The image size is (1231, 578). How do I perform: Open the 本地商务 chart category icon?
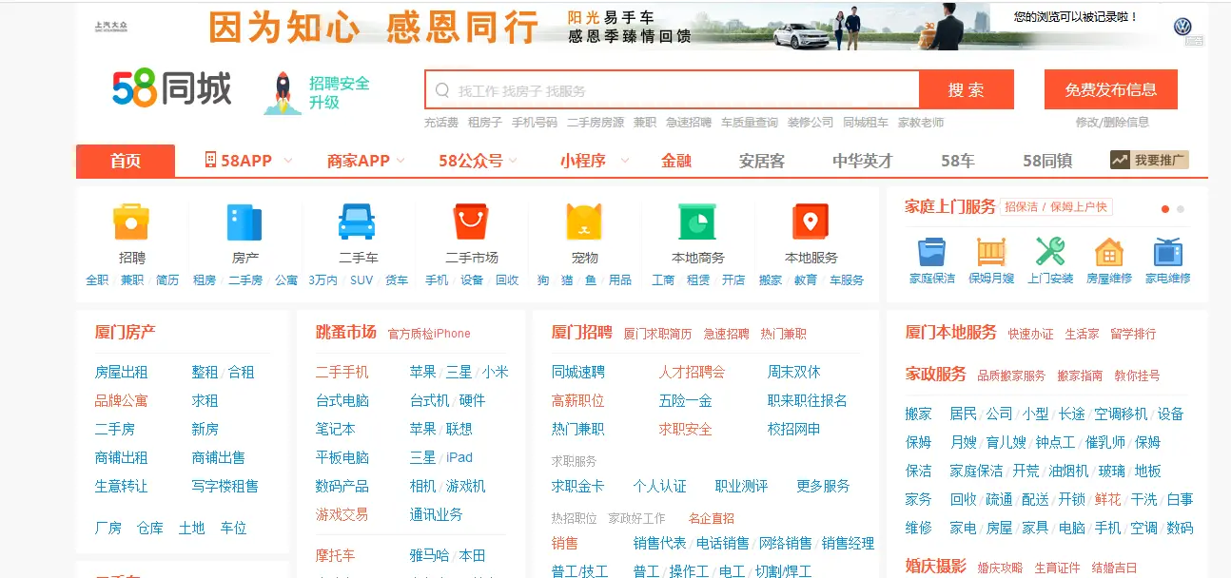tap(697, 222)
